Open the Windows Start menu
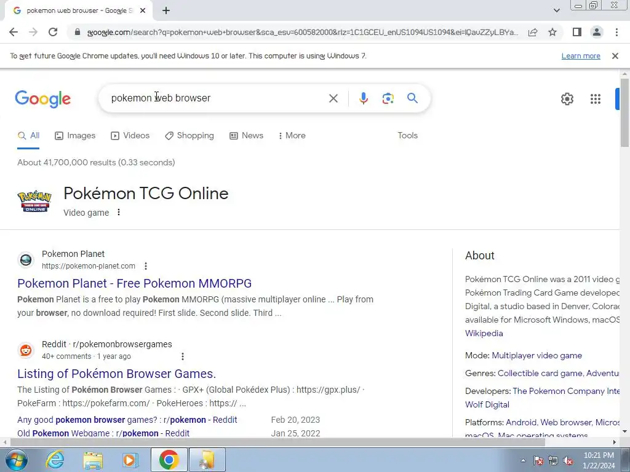This screenshot has height=472, width=630. (17, 460)
